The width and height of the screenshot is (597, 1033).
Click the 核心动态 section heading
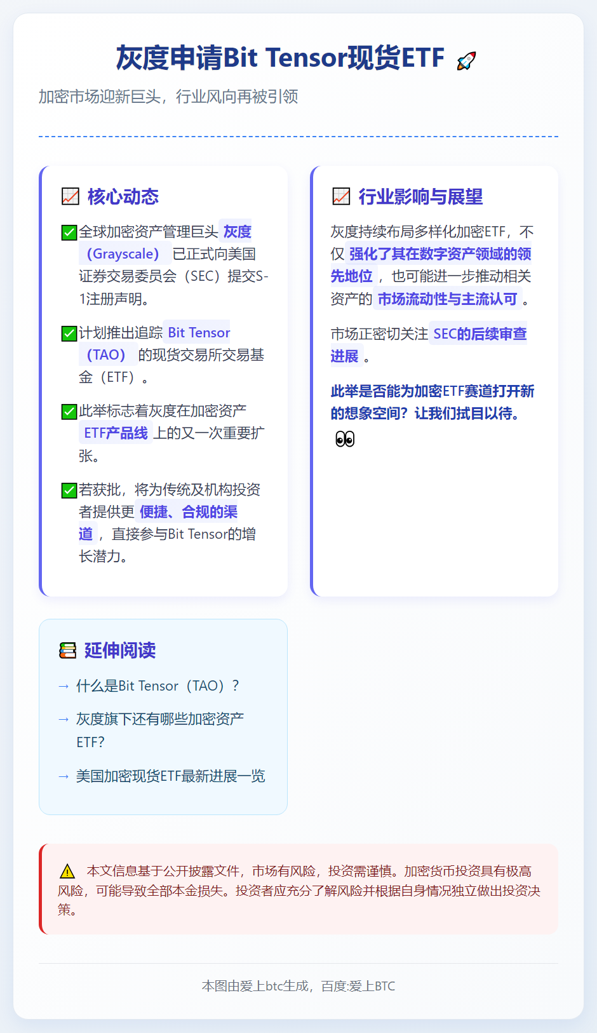point(123,196)
